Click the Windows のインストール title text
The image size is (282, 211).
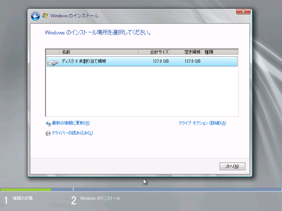tap(74, 16)
